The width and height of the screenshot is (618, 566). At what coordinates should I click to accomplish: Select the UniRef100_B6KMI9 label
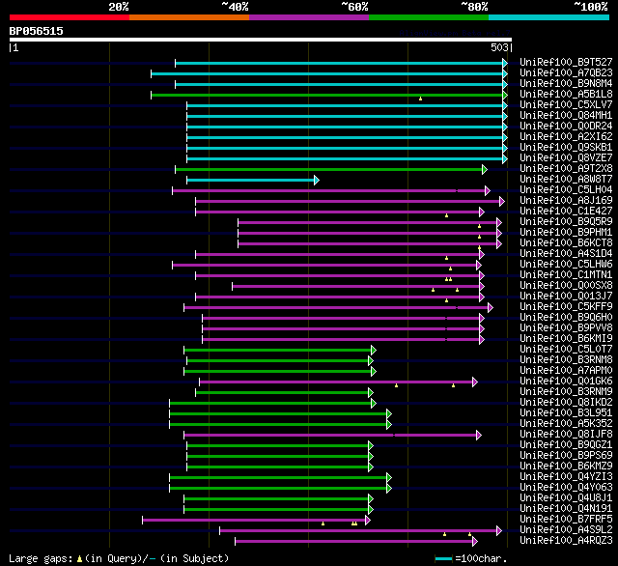point(566,339)
